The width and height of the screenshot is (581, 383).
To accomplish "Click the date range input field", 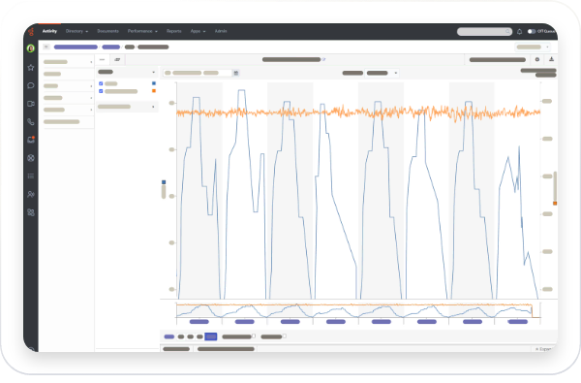I will [199, 73].
